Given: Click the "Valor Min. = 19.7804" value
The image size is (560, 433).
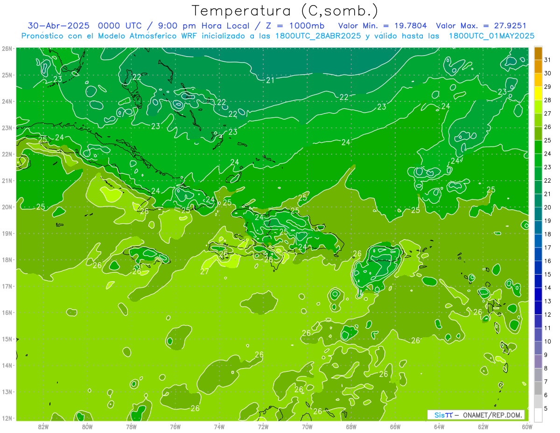Looking at the screenshot, I should tap(382, 26).
